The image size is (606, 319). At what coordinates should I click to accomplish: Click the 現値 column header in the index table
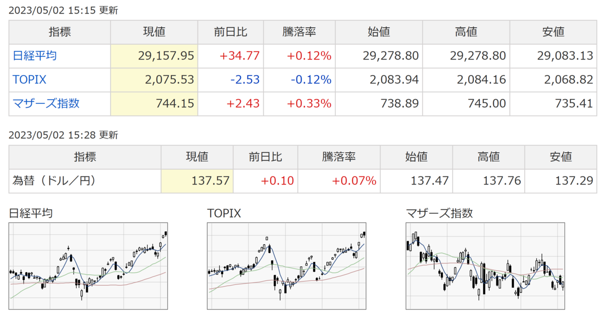[154, 32]
